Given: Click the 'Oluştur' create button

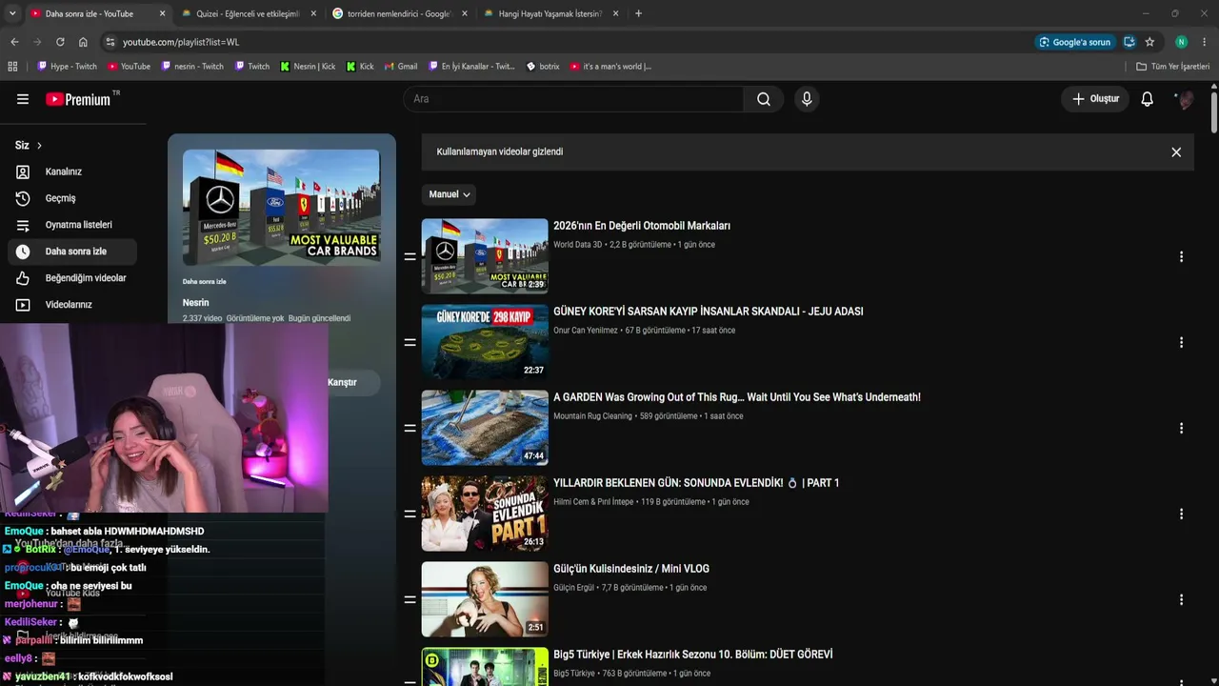Looking at the screenshot, I should pos(1095,99).
